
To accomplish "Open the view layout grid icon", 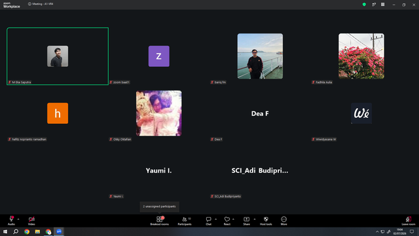I will [x=382, y=5].
